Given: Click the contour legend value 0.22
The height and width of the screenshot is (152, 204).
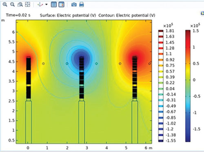Looking at the screenshot, I should coord(170,83).
